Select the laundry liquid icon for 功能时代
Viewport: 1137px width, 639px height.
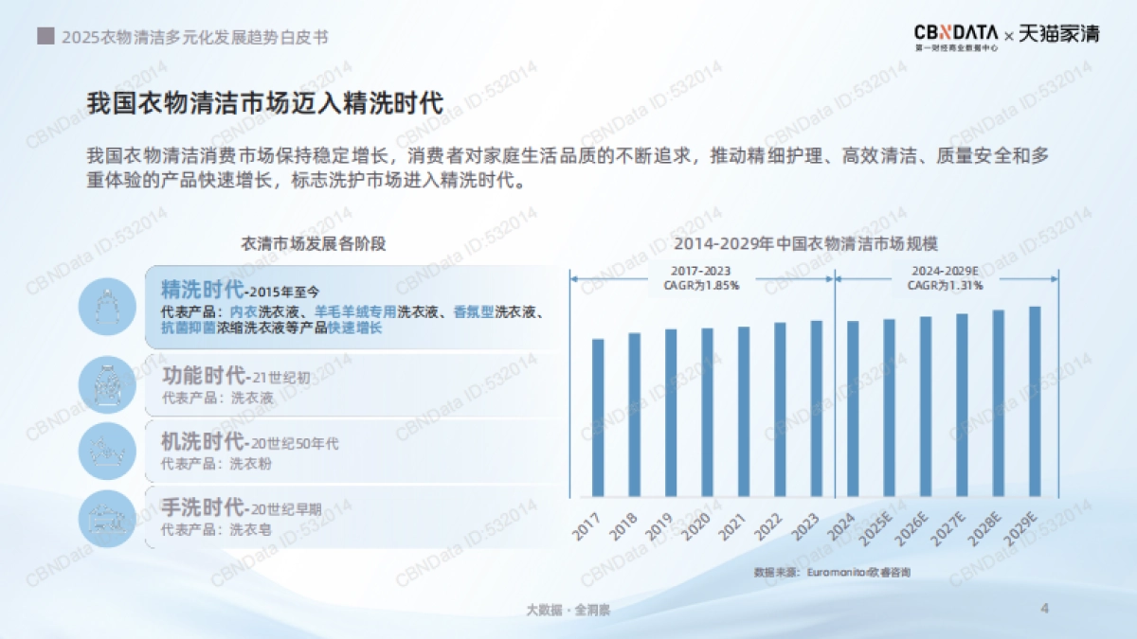point(106,381)
